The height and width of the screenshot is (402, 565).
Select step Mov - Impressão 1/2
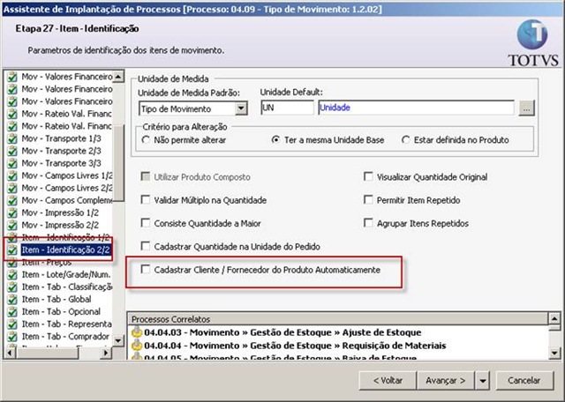(60, 213)
